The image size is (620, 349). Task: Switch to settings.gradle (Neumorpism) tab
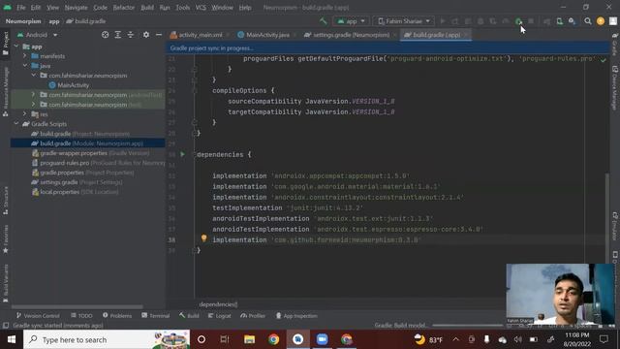351,35
